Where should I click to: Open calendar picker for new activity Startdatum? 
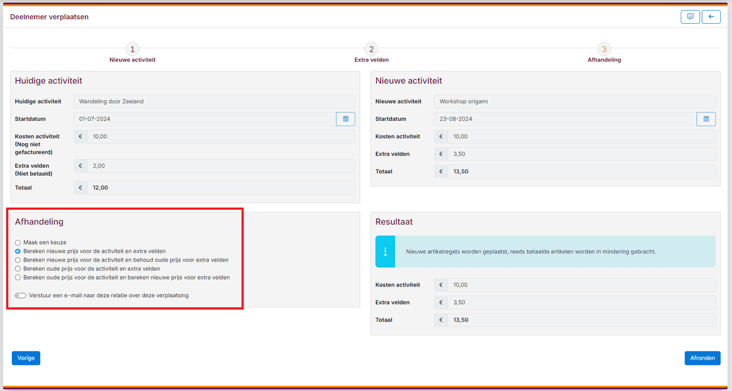706,119
